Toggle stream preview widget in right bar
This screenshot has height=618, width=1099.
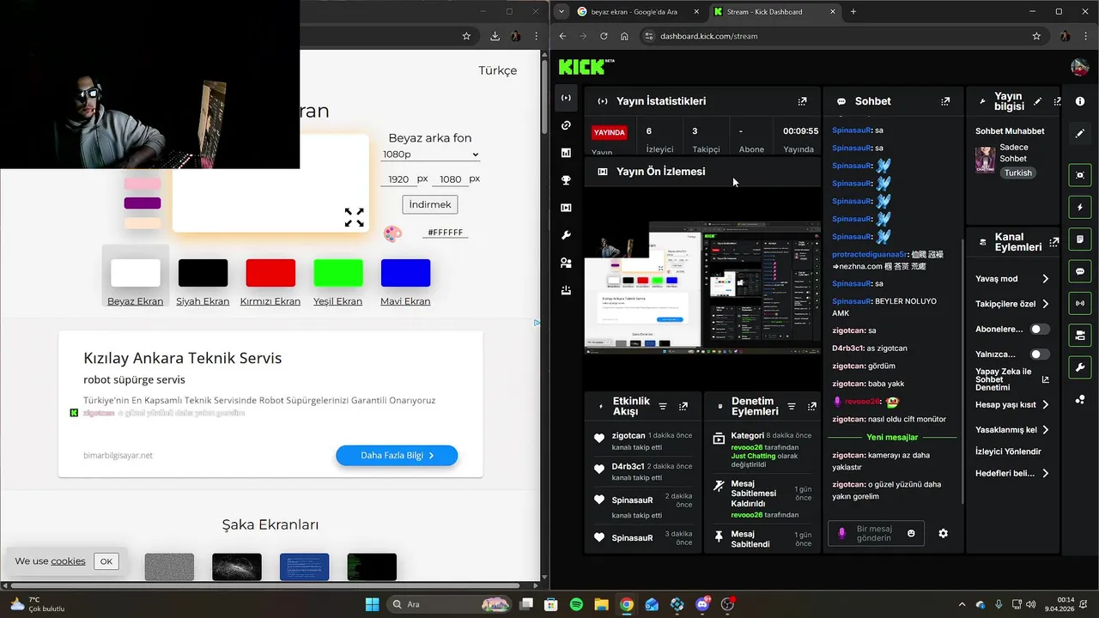1080,175
